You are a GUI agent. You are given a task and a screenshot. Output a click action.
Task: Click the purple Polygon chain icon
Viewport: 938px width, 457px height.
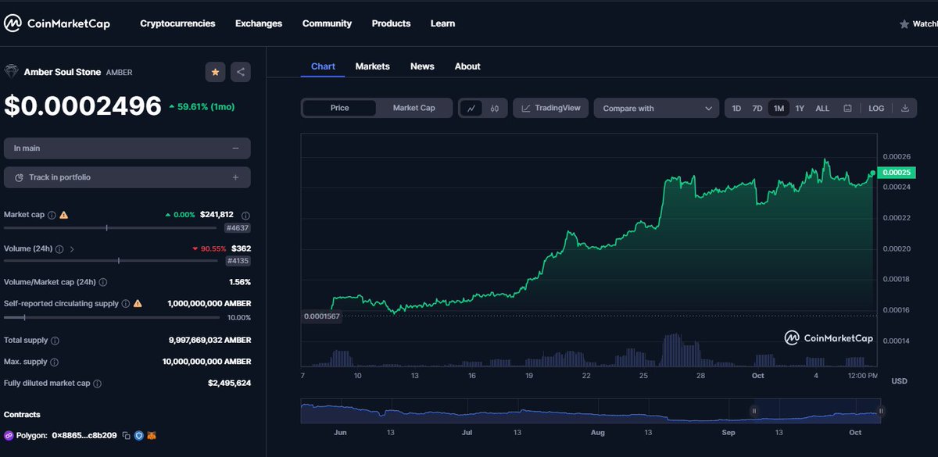click(9, 435)
